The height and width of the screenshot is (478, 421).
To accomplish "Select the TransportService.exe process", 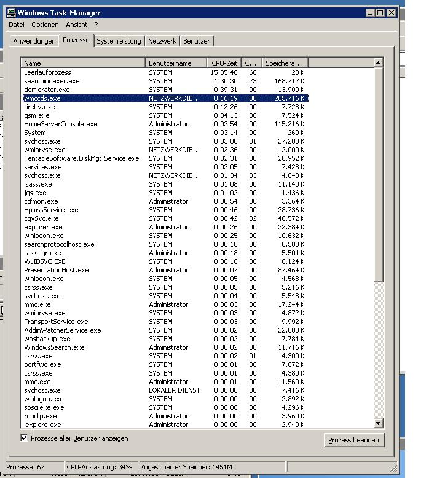I will coord(165,322).
